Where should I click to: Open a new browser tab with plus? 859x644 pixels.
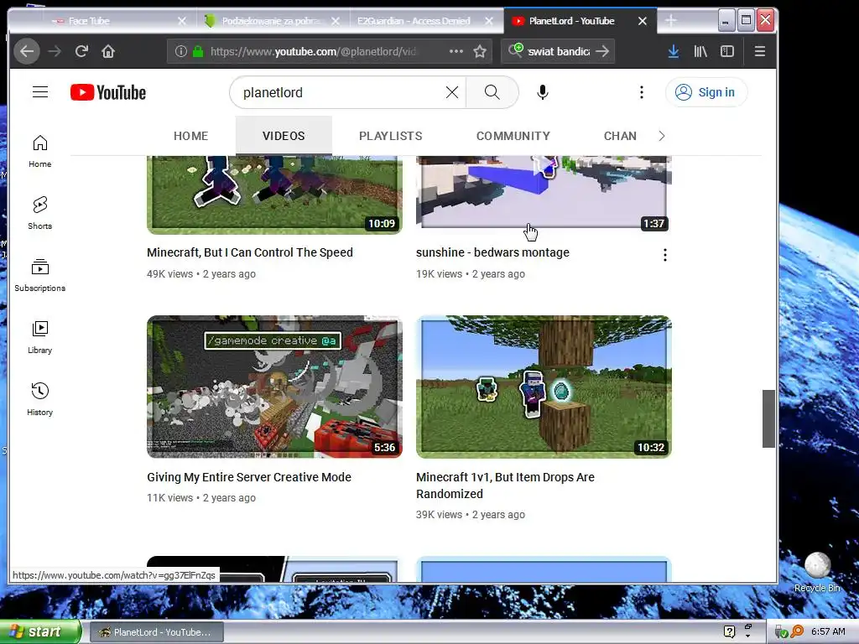click(x=670, y=21)
